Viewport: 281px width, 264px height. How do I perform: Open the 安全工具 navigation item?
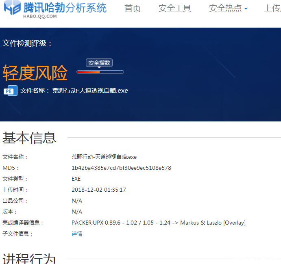pyautogui.click(x=175, y=8)
